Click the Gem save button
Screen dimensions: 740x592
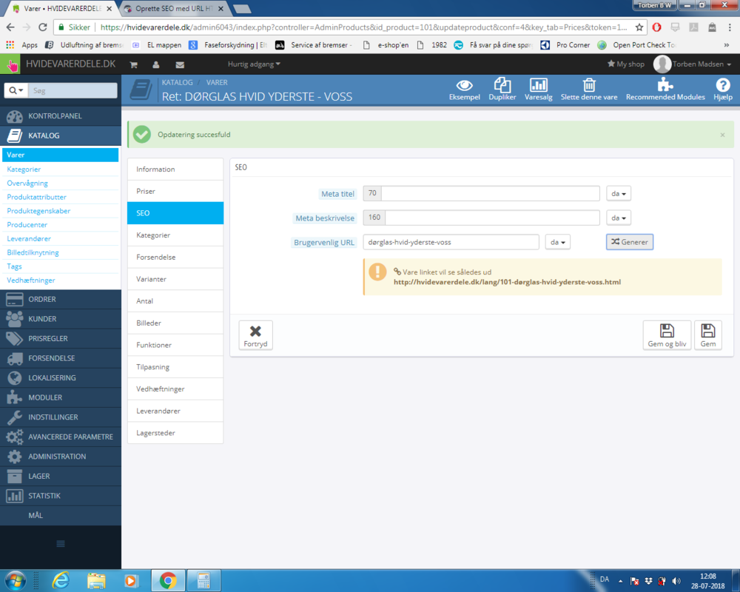click(x=708, y=335)
